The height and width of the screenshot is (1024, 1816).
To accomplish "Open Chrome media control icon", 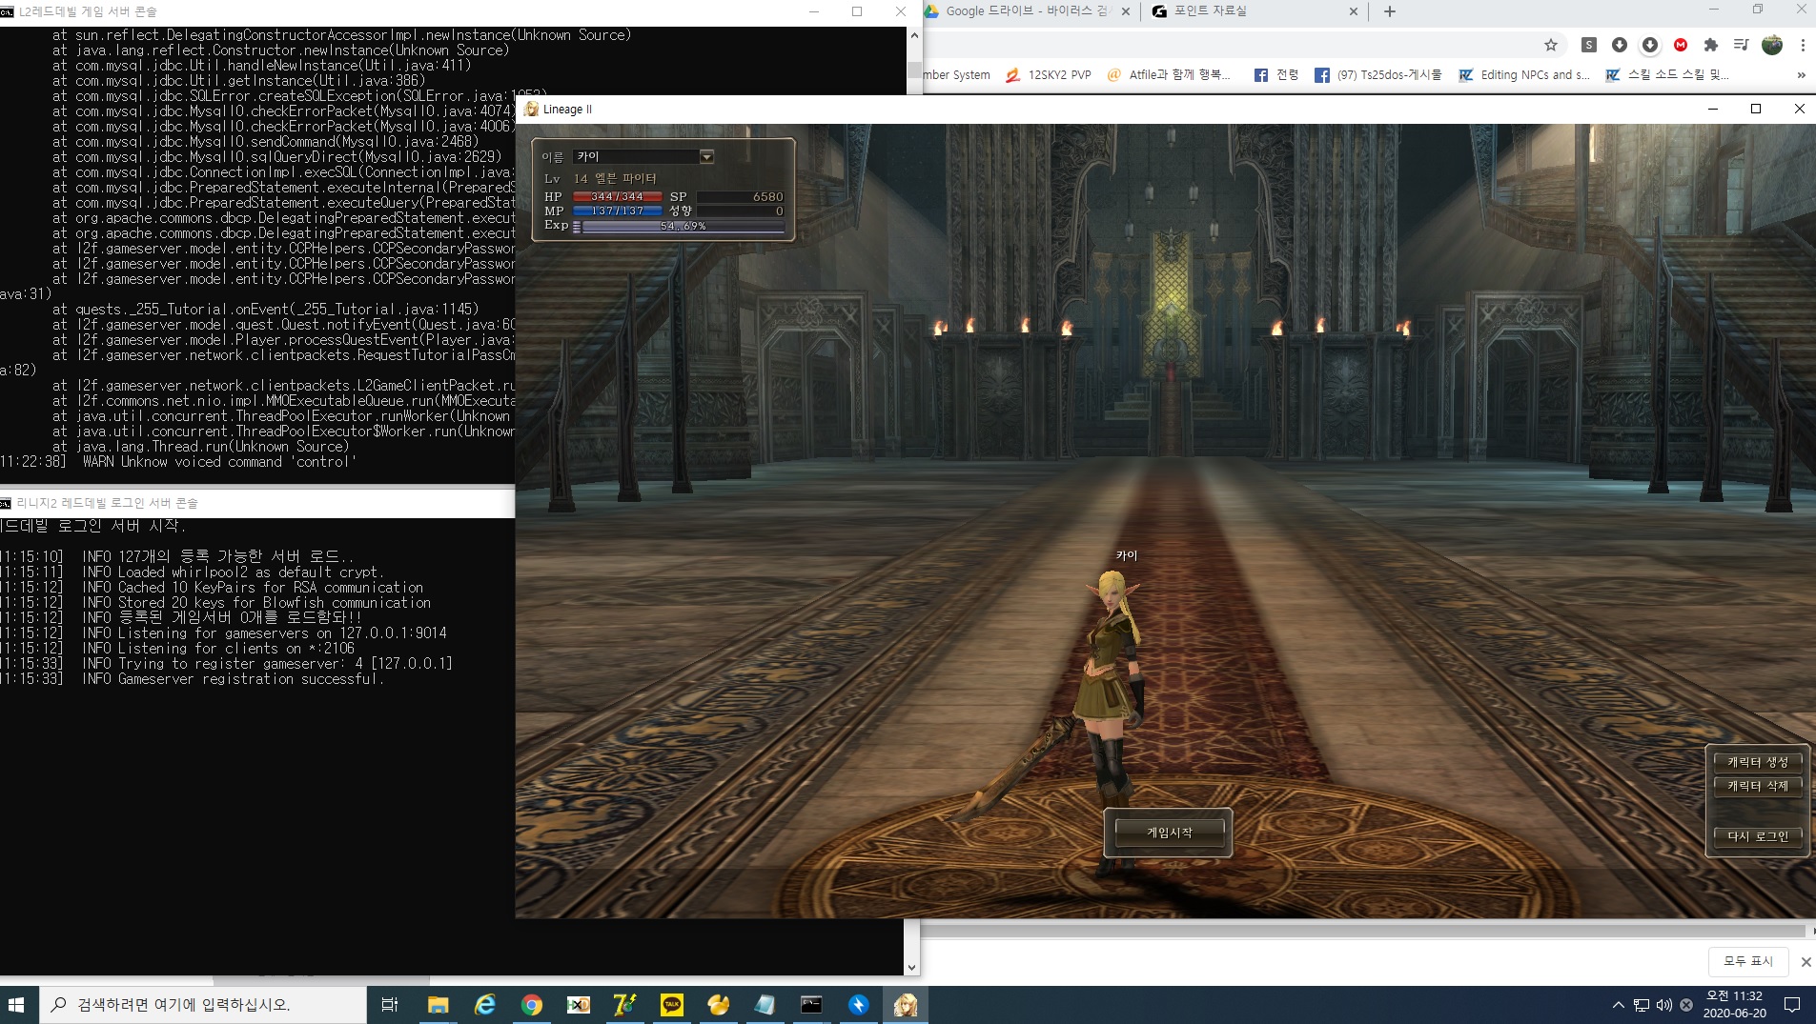I will (x=1741, y=45).
